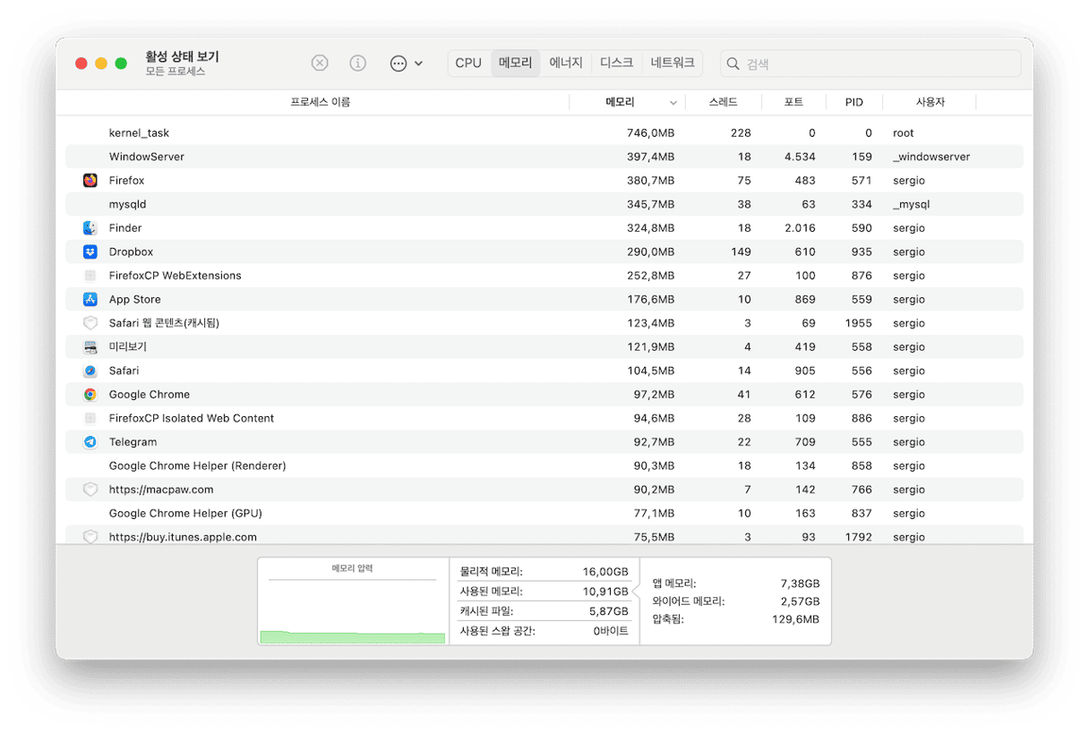Click the 메모리 압력 graph

pos(352,601)
